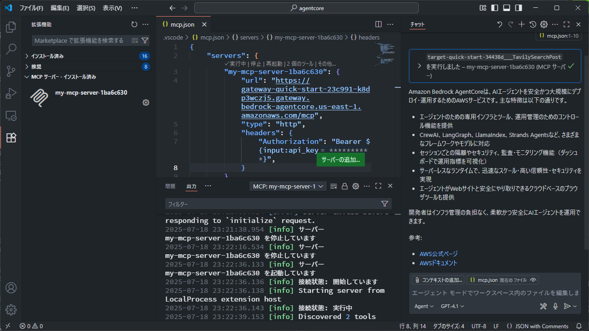Open extension search filter options
Image resolution: width=589 pixels, height=331 pixels.
(x=145, y=40)
